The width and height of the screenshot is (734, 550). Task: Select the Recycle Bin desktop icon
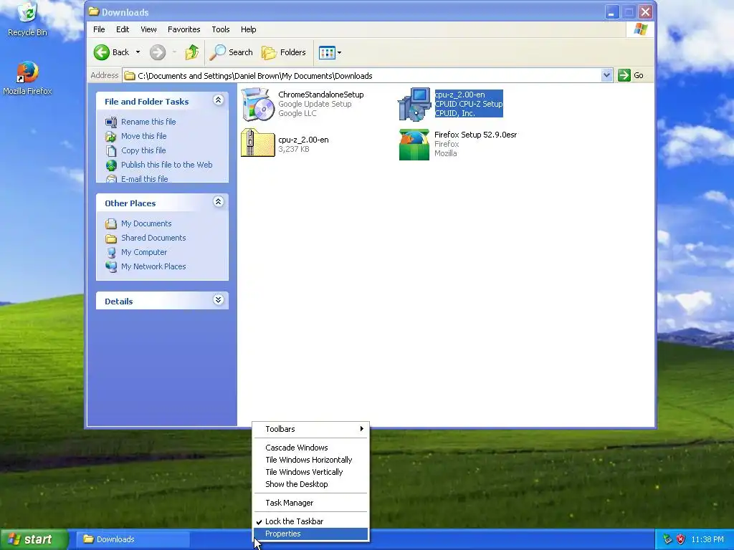coord(28,19)
